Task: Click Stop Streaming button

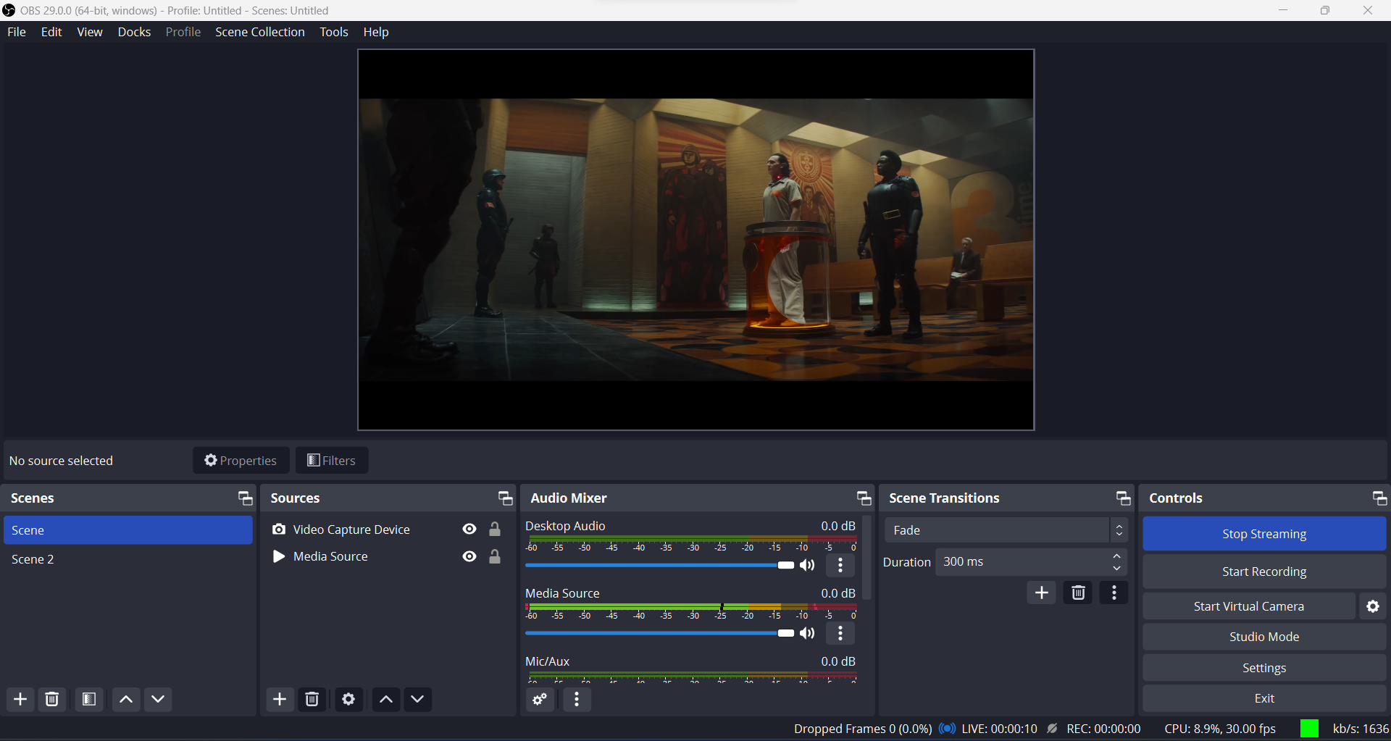Action: point(1264,534)
